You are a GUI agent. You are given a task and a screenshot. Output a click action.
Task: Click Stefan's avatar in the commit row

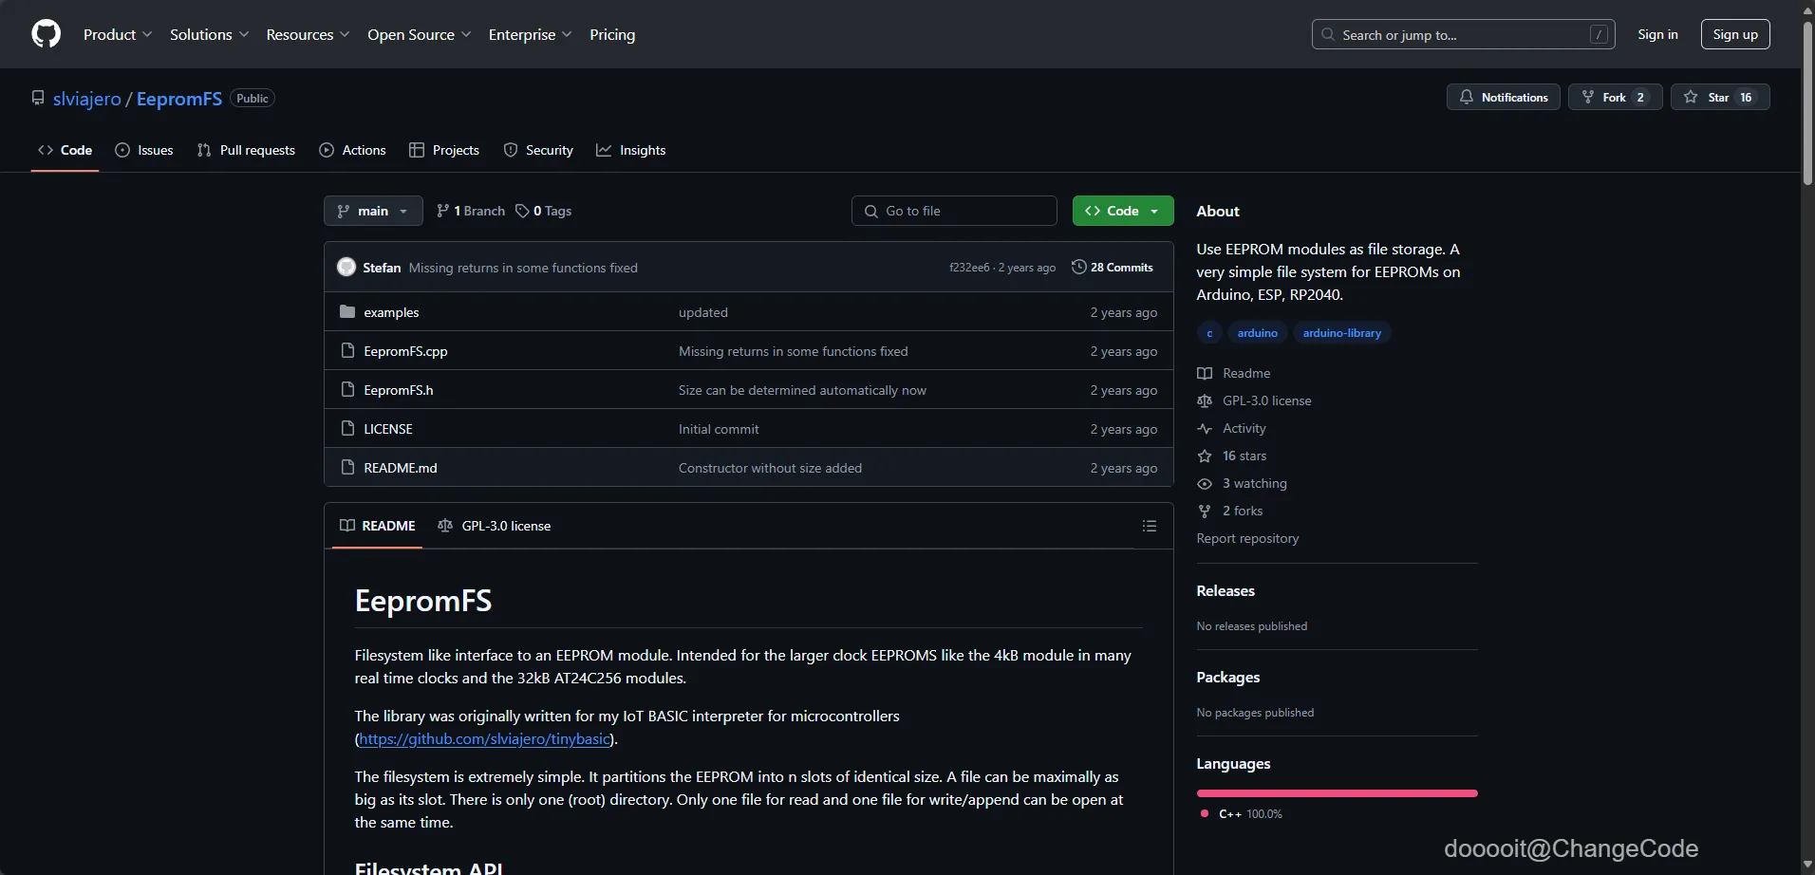346,267
